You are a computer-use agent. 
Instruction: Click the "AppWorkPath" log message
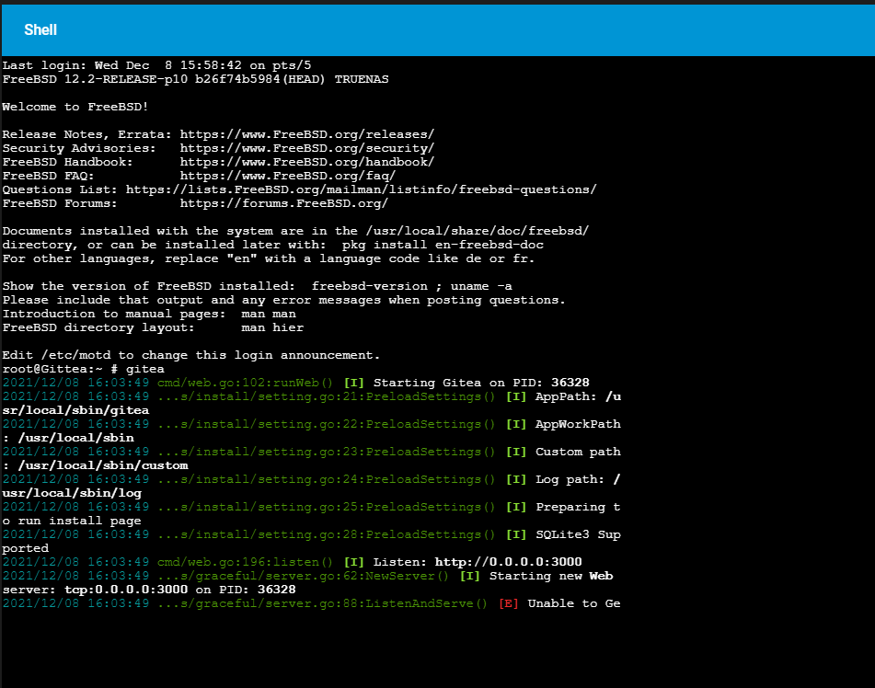(578, 424)
